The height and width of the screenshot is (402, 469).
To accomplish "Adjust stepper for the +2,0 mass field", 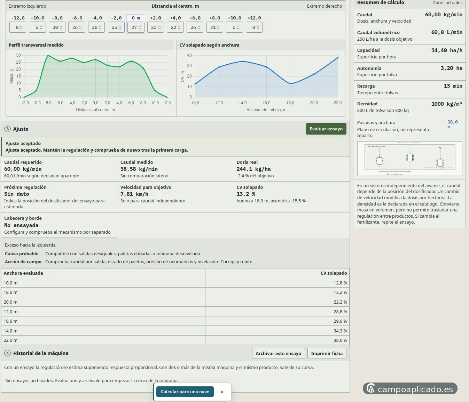I will coord(159,27).
